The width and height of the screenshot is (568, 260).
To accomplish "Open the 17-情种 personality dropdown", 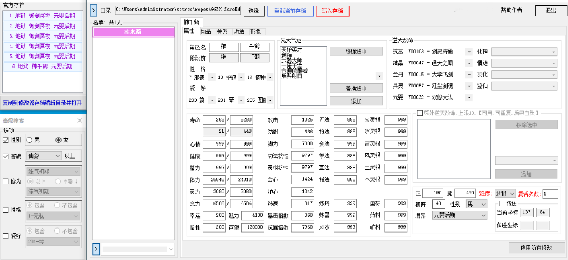I will [270, 77].
